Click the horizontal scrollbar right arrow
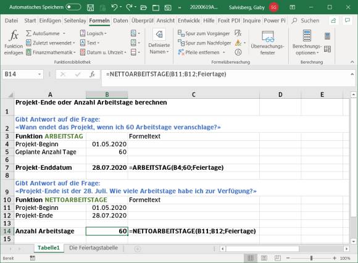This screenshot has height=263, width=358. (x=347, y=249)
